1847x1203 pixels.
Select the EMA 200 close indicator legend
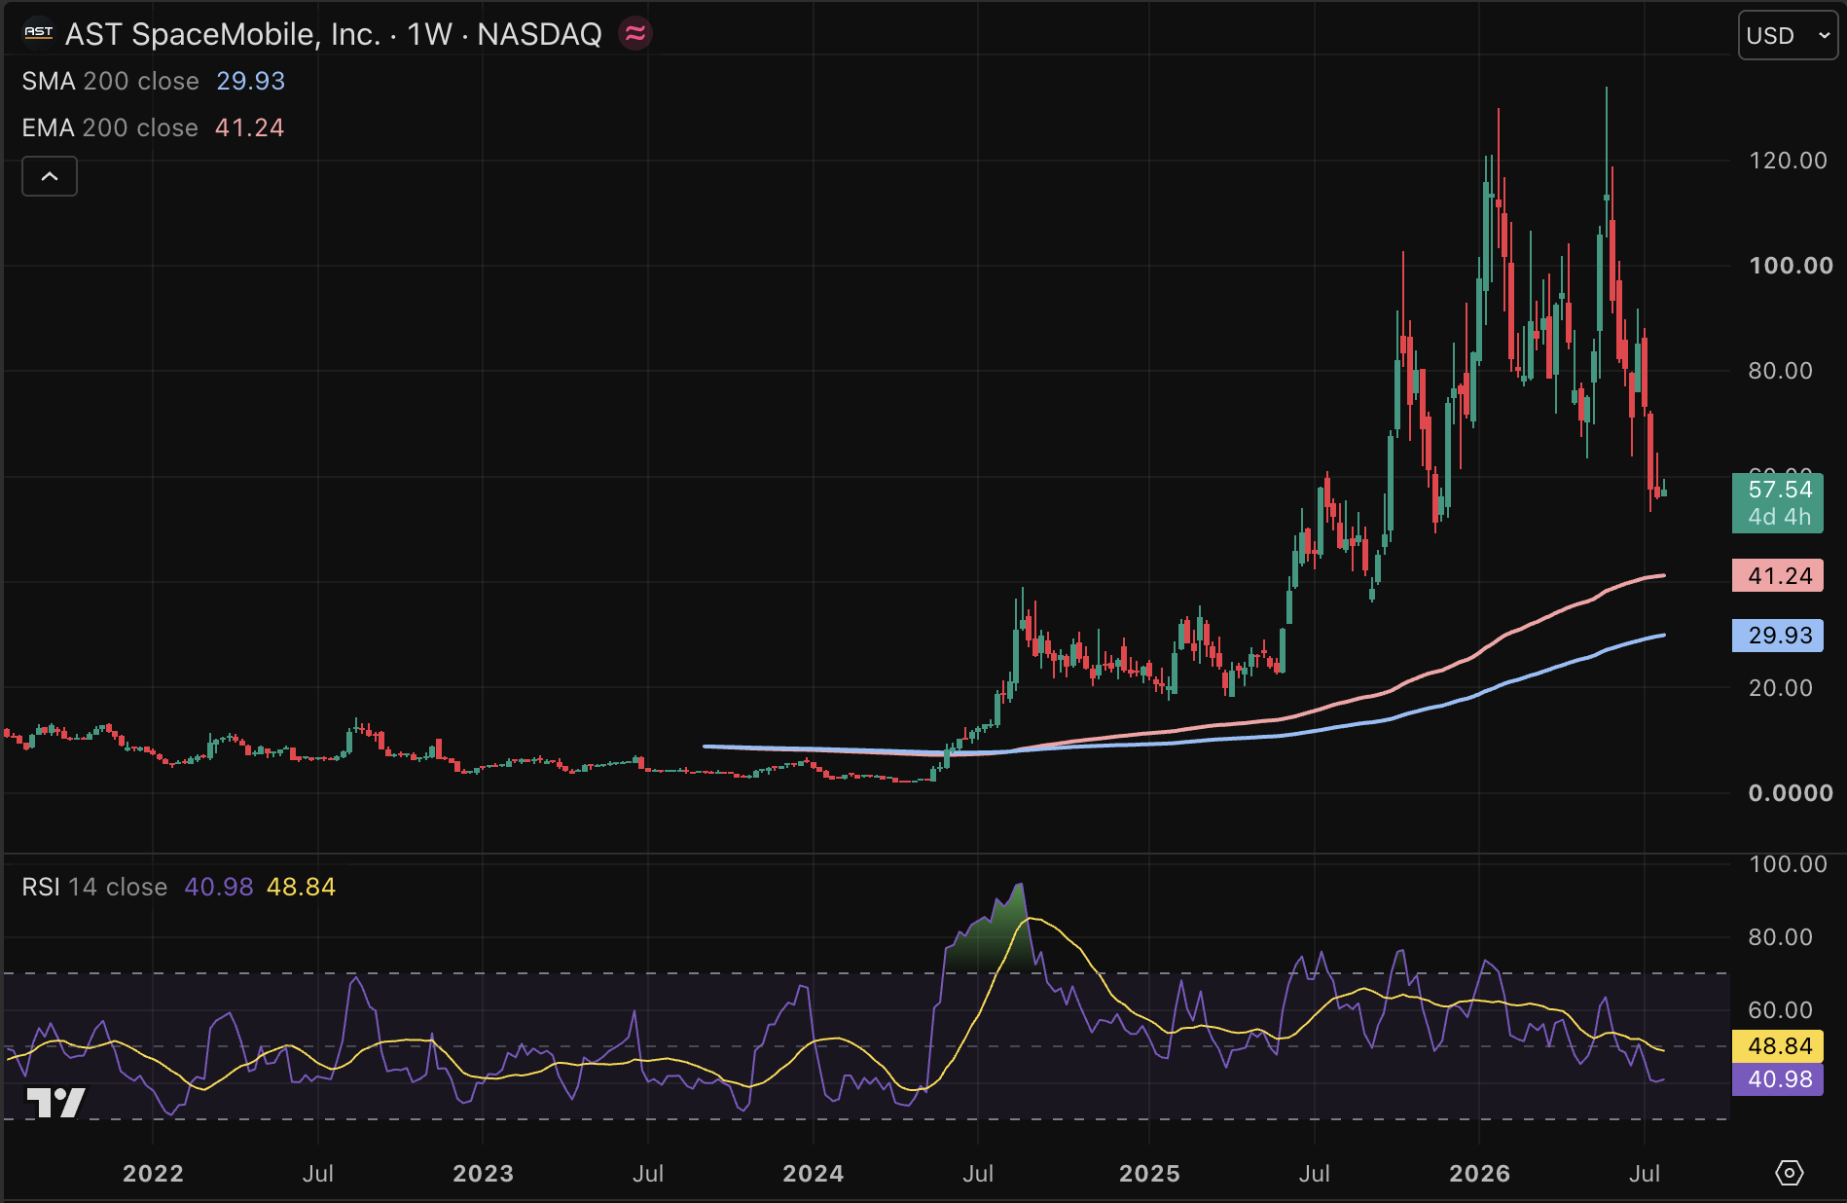110,128
